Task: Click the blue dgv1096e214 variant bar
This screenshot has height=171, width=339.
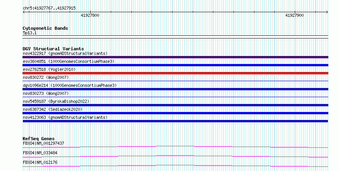Action: pos(175,89)
